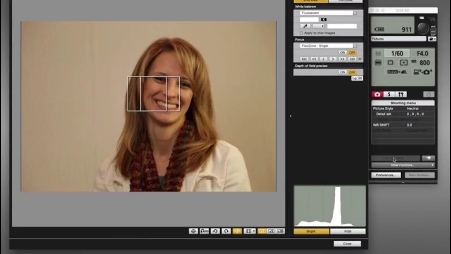The image size is (451, 254).
Task: Select the first zoom magnification view icon
Action: [271, 231]
